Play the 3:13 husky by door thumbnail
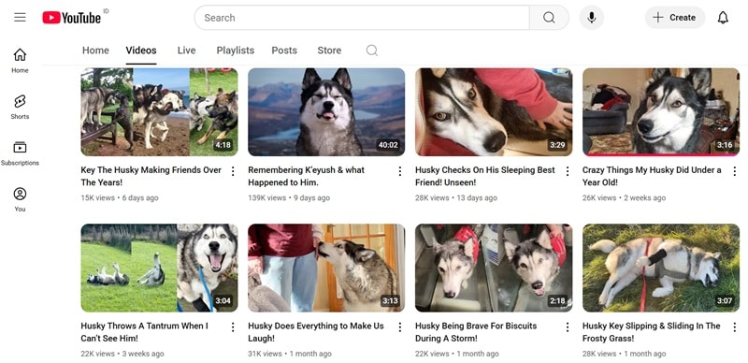Screen dimensions: 748x363 [326, 268]
